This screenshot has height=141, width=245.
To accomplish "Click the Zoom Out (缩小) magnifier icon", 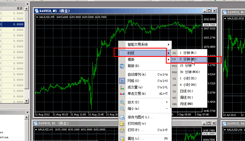I will pos(122,109).
